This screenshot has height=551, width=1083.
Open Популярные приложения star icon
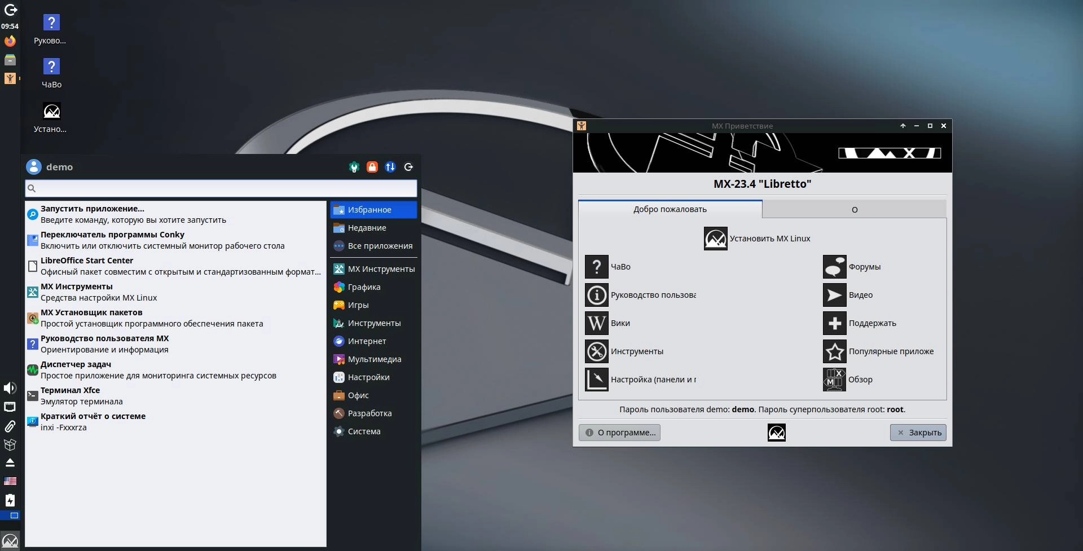pyautogui.click(x=835, y=351)
